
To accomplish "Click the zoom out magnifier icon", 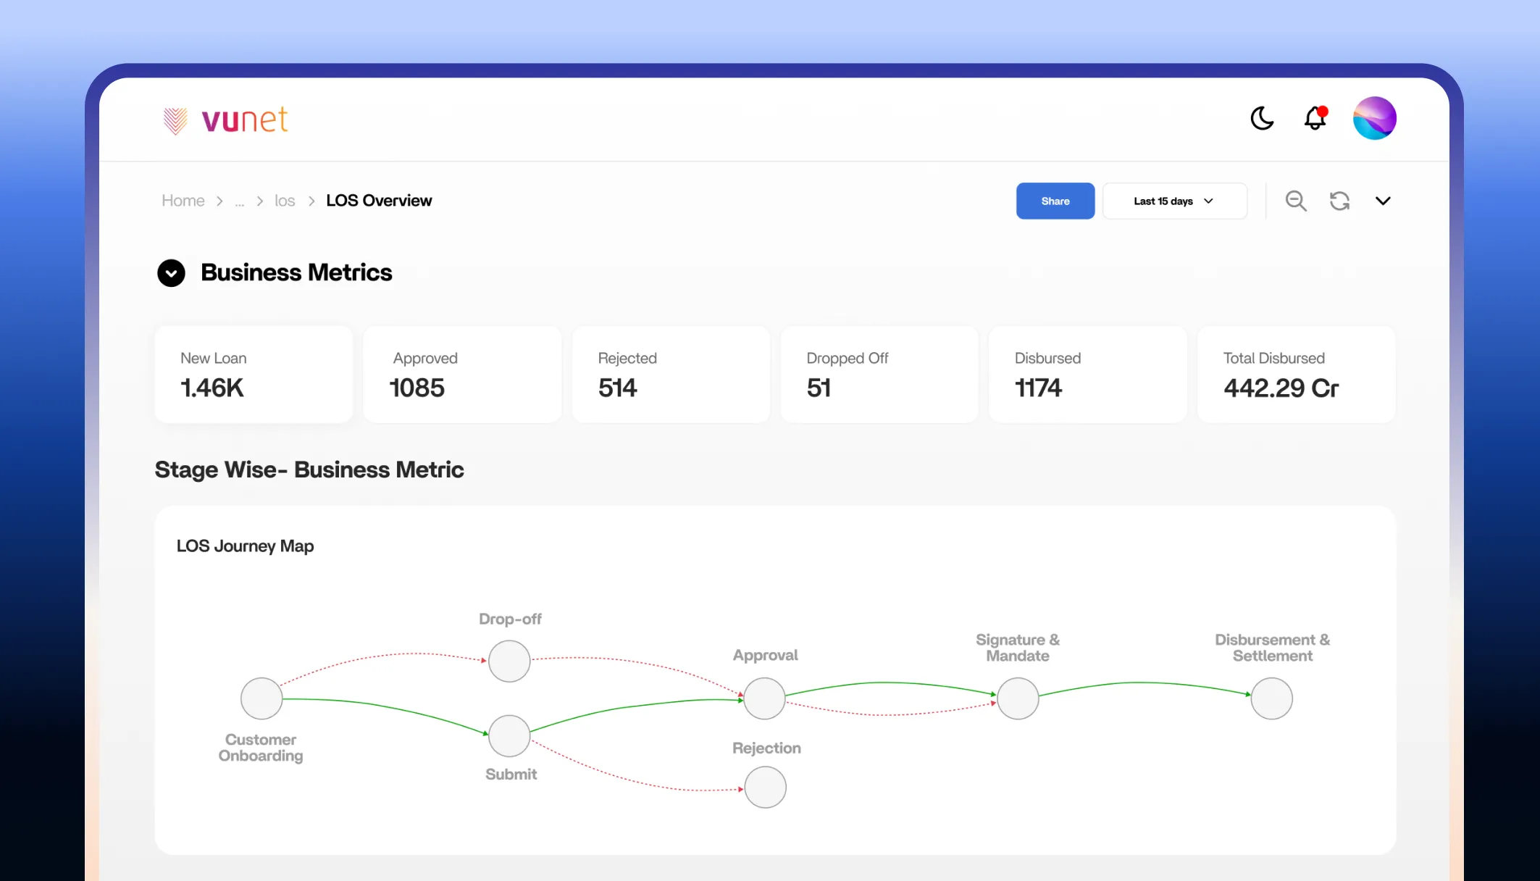I will [x=1296, y=201].
